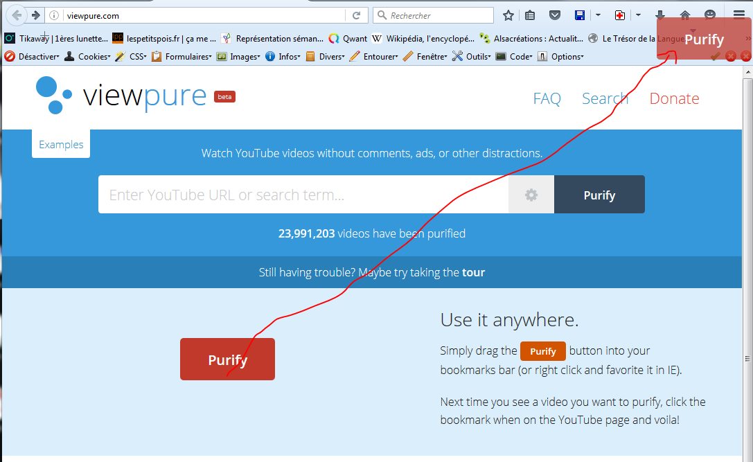The image size is (753, 462).
Task: Click the YouTube URL input field
Action: 303,195
